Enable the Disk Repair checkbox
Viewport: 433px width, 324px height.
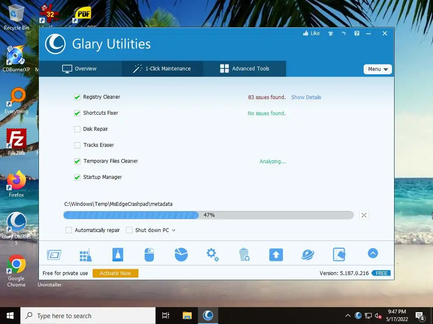tap(77, 129)
